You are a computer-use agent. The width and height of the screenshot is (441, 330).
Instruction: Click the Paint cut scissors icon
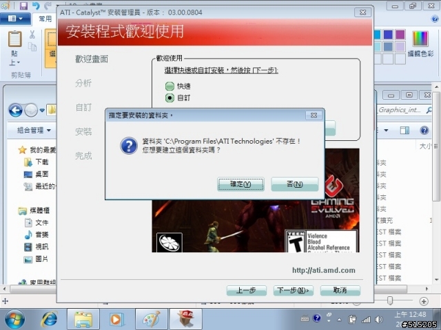[32, 34]
